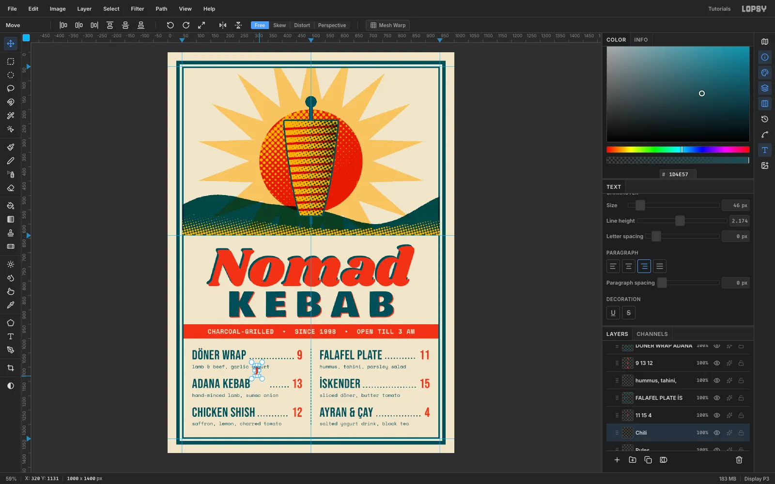This screenshot has height=484, width=775.
Task: Choose Distort transform mode
Action: (302, 25)
